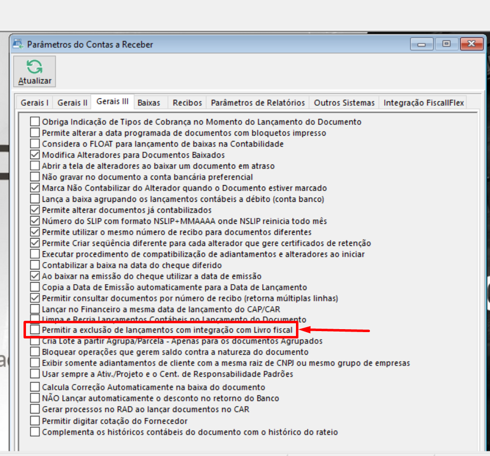Enable Lançar no Financeiro a mesma data
Viewport: 490px width, 456px height.
point(35,309)
